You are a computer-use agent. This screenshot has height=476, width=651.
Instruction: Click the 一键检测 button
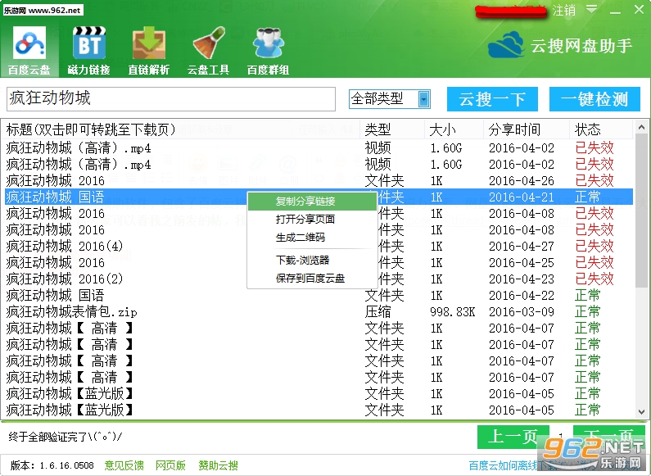(x=594, y=99)
